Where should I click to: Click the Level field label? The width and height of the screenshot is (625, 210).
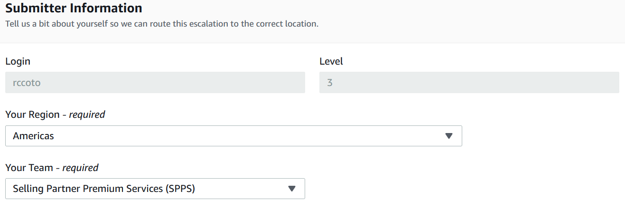pyautogui.click(x=331, y=61)
